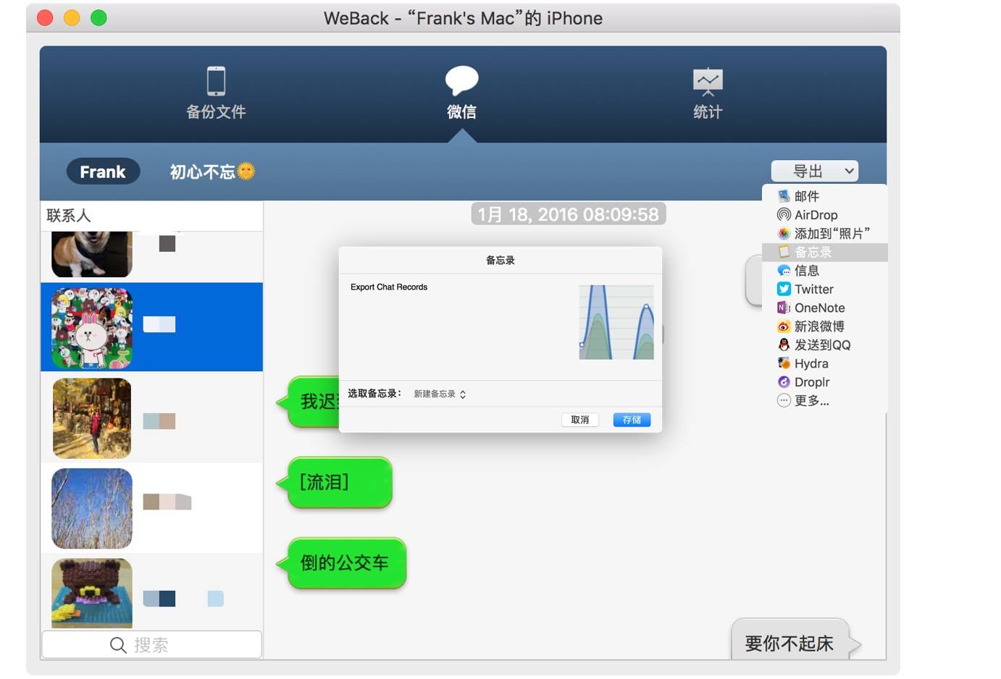This screenshot has width=1001, height=679.
Task: Select the Frank account pill
Action: click(x=103, y=172)
